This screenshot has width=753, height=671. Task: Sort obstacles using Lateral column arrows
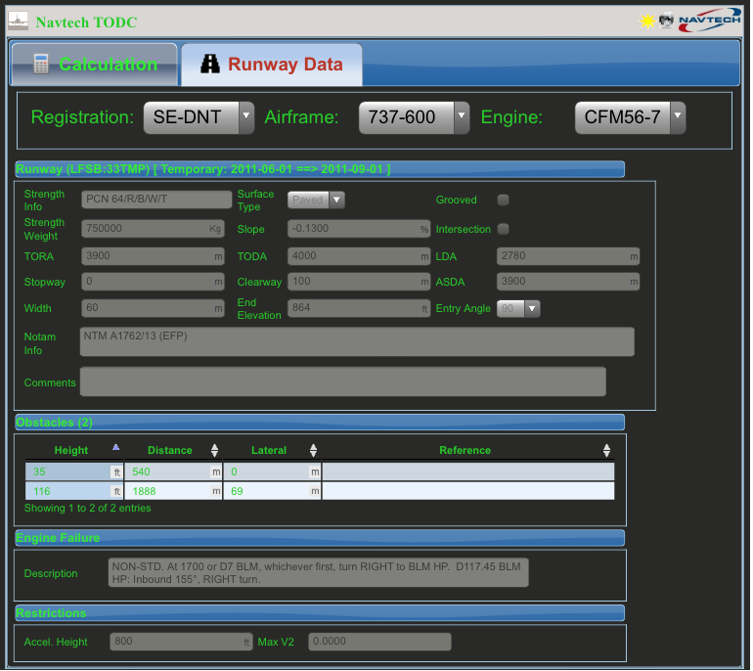313,451
